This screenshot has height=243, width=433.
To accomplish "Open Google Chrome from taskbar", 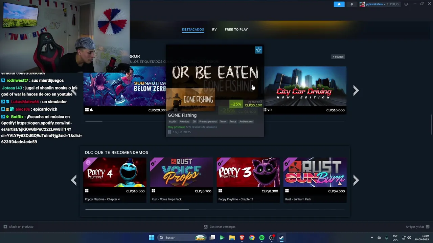I will [x=252, y=238].
